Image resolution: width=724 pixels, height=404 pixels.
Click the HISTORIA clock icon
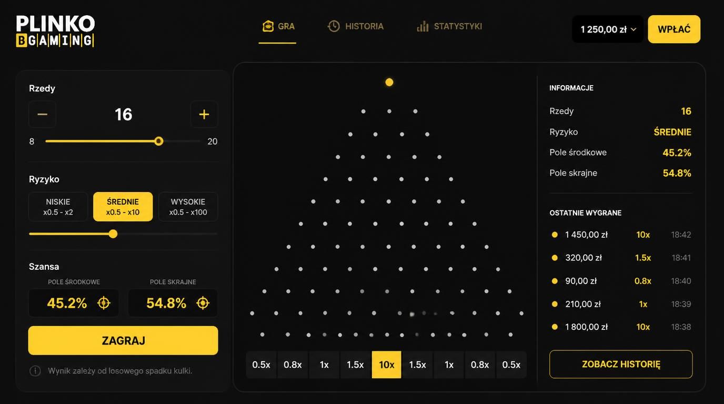point(334,26)
